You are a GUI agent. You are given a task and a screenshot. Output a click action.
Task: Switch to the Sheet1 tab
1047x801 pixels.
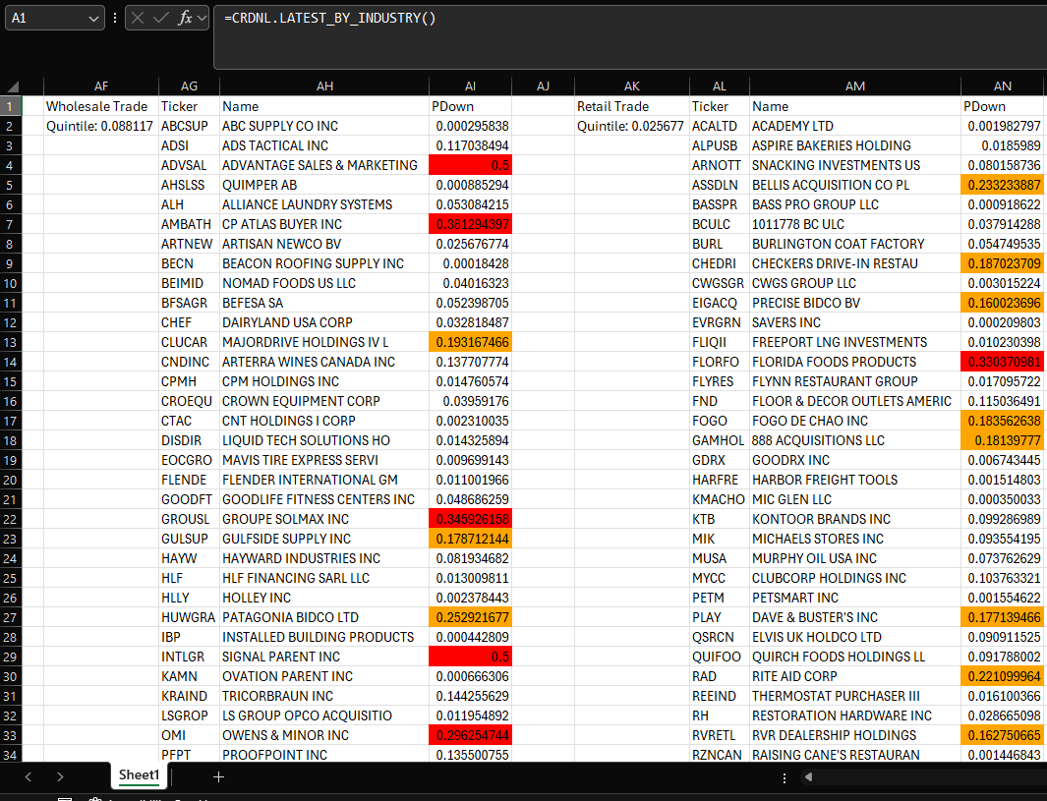pos(139,775)
